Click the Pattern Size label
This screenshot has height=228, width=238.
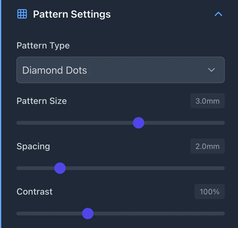click(41, 101)
